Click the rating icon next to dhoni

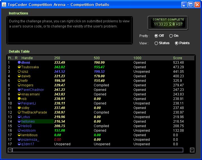[x=19, y=62]
